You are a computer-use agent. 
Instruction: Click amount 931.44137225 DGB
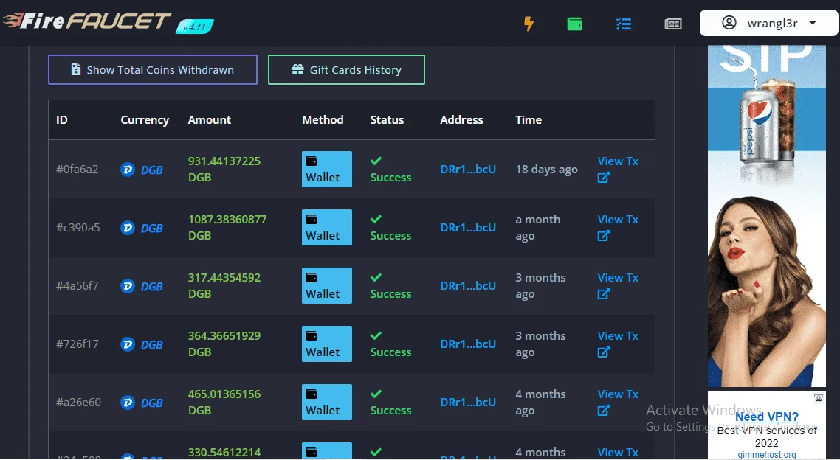point(224,169)
